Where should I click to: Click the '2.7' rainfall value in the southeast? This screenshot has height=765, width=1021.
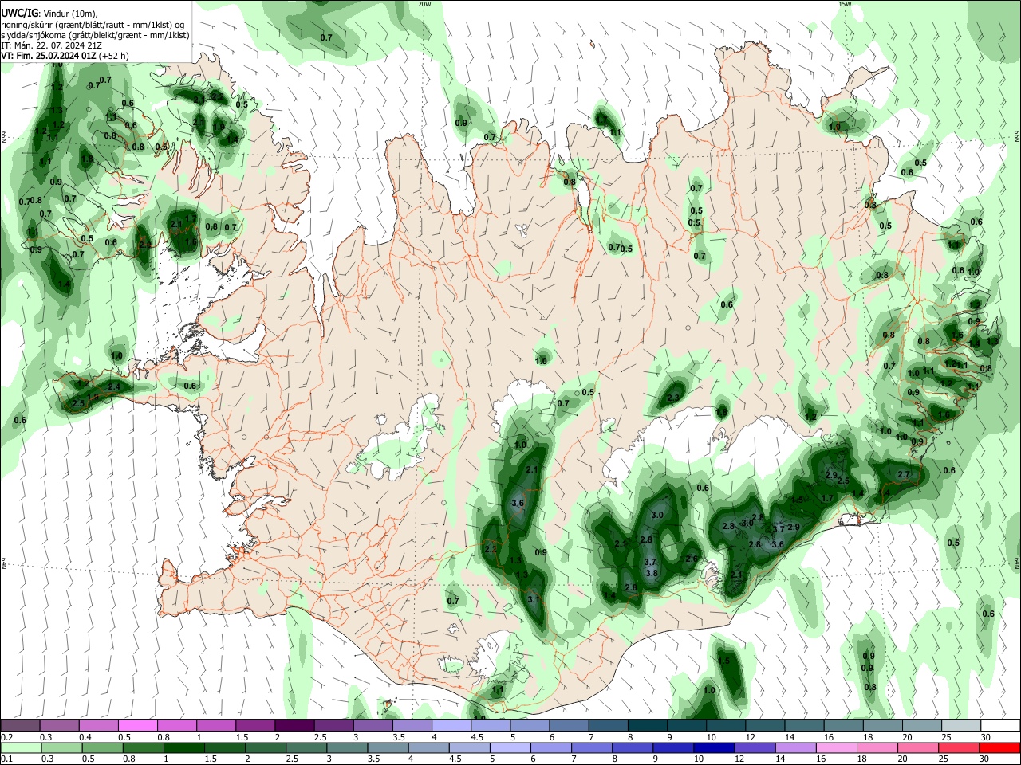(x=904, y=474)
